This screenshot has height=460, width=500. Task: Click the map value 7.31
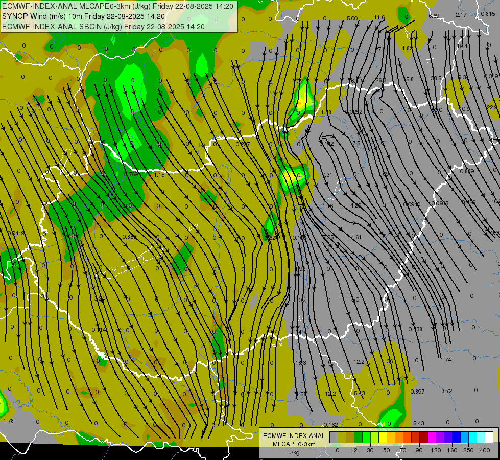[x=327, y=175]
